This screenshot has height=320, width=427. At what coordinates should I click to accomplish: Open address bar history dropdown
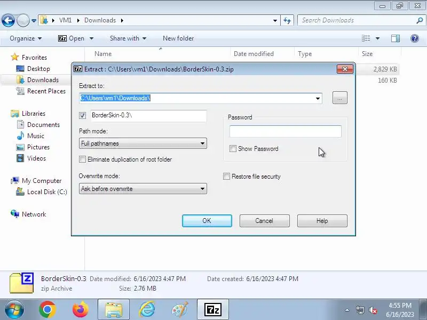pyautogui.click(x=275, y=20)
